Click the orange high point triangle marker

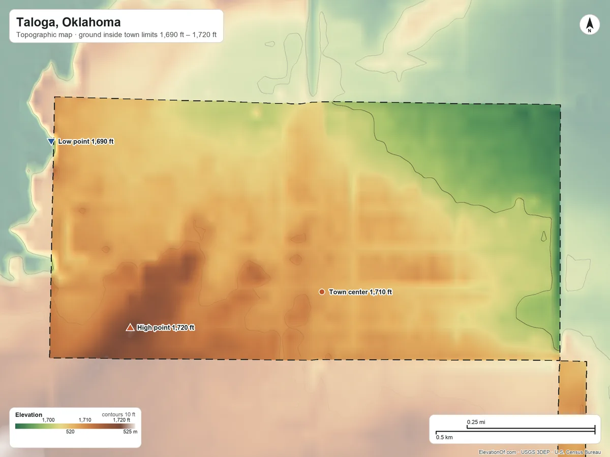click(x=130, y=328)
